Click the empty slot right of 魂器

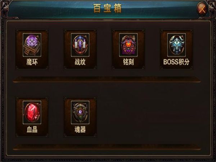128,117
